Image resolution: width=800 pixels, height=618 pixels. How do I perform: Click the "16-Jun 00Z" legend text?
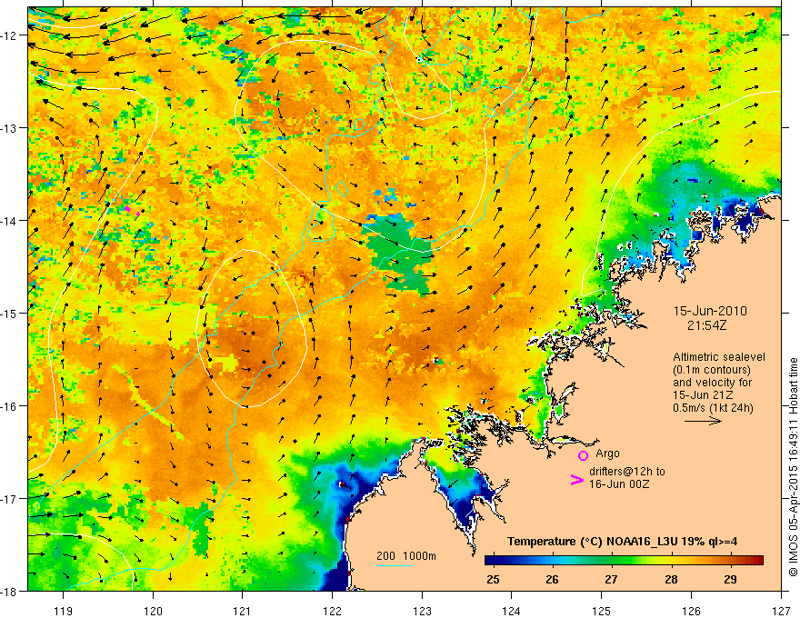pyautogui.click(x=619, y=483)
